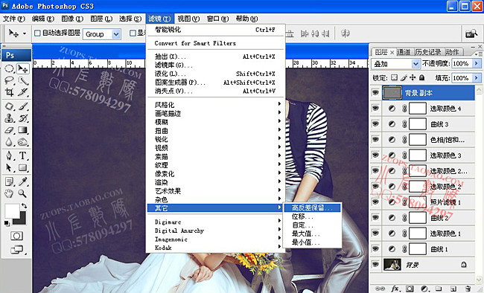Swap foreground and background colors
484x293 pixels.
[x=25, y=206]
